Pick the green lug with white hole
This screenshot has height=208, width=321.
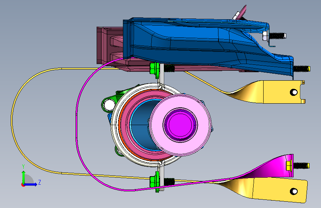[109, 104]
